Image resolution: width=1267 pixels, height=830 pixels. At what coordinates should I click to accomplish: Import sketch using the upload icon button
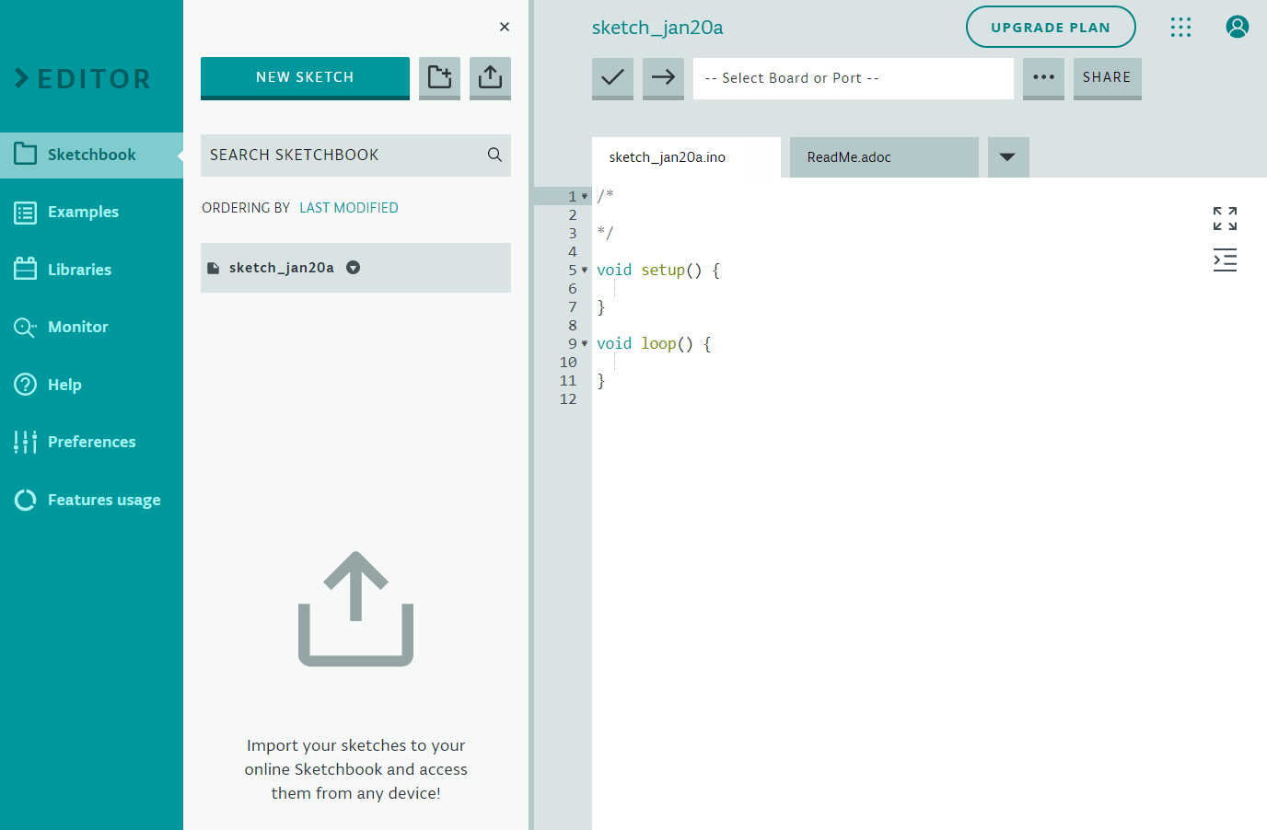point(490,77)
